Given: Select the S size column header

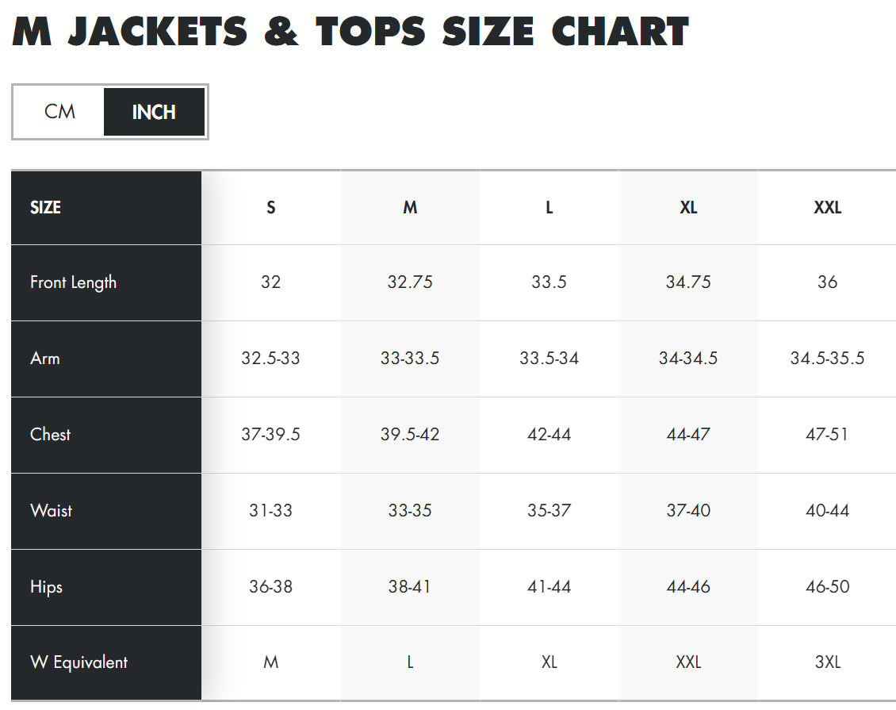Looking at the screenshot, I should coord(271,208).
